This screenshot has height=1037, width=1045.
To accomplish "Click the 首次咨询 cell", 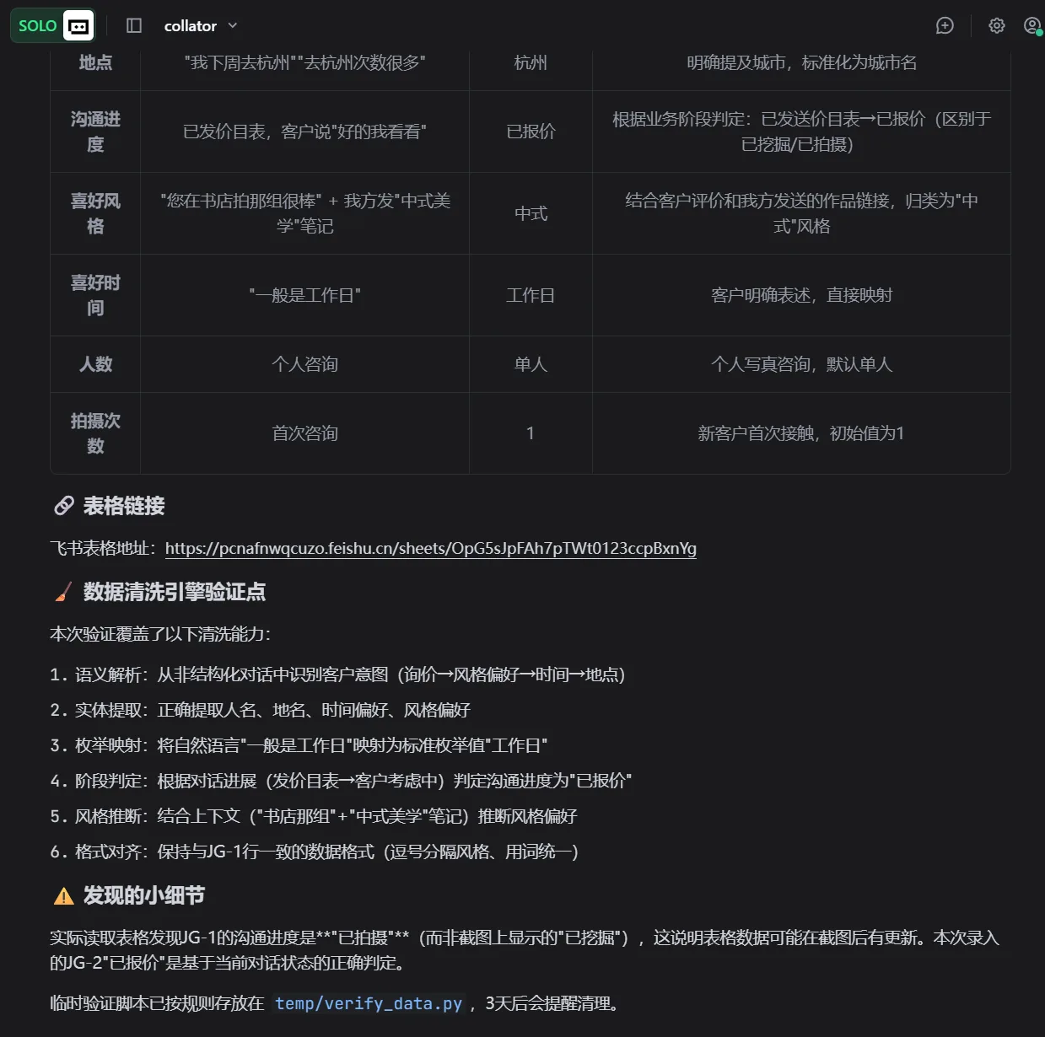I will [x=304, y=433].
